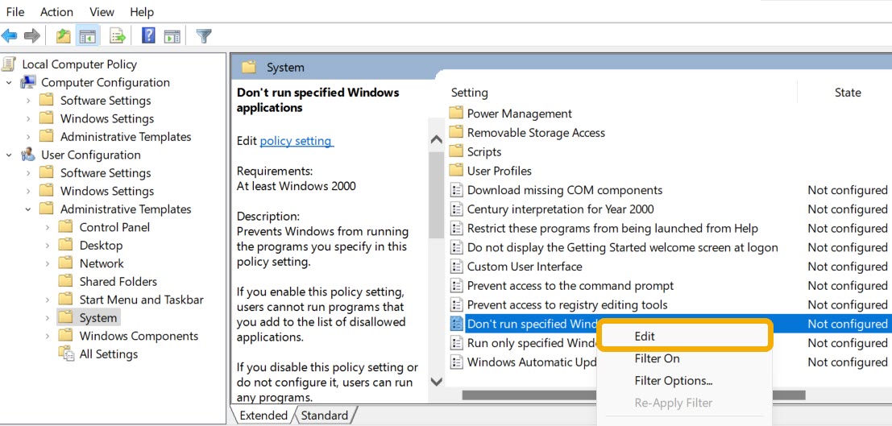Collapse the User Configuration node
Screen dimensions: 892x426
point(9,155)
